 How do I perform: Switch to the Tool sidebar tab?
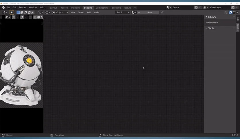(x=238, y=19)
